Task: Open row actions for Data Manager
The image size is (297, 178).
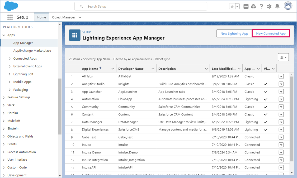Action: pyautogui.click(x=281, y=122)
